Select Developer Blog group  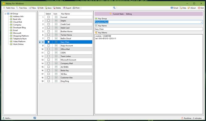[x=19, y=27]
